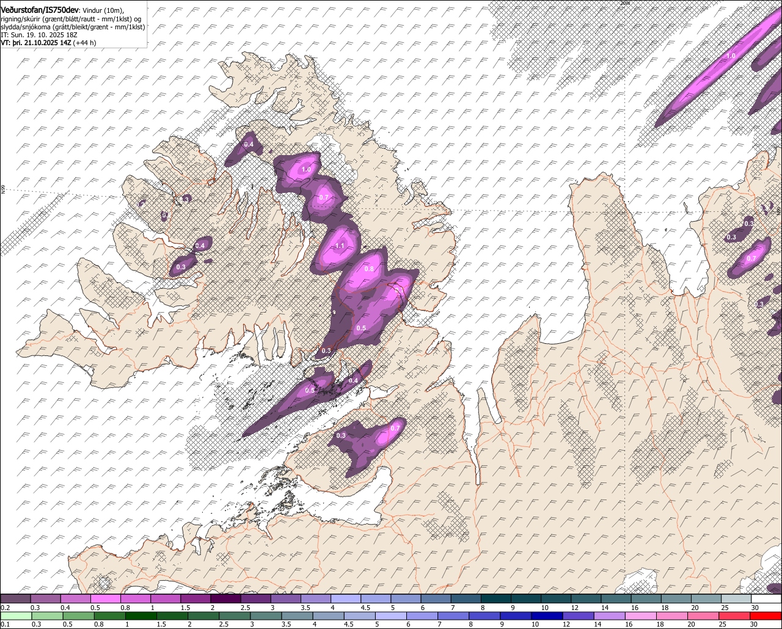
Task: Click the '0.1' label in the lower legend
Action: [x=5, y=624]
